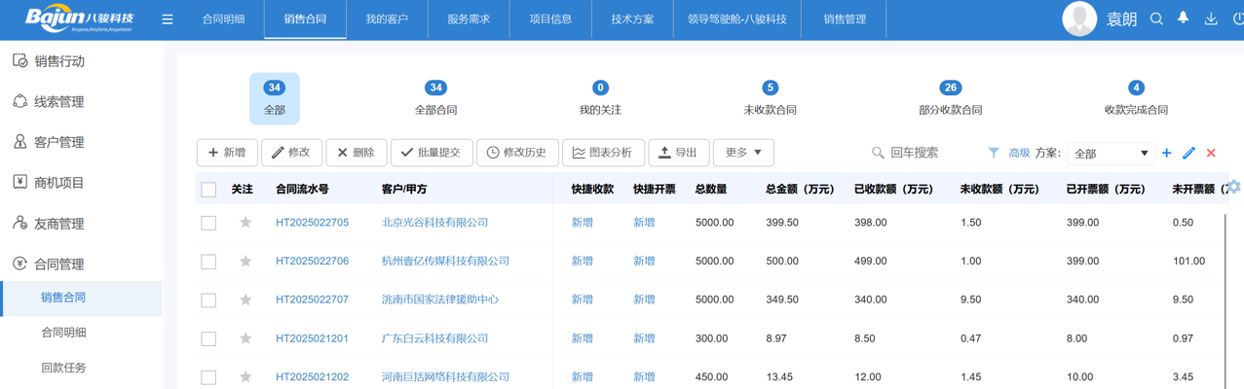Open notifications bell icon
This screenshot has width=1244, height=389.
(x=1183, y=18)
